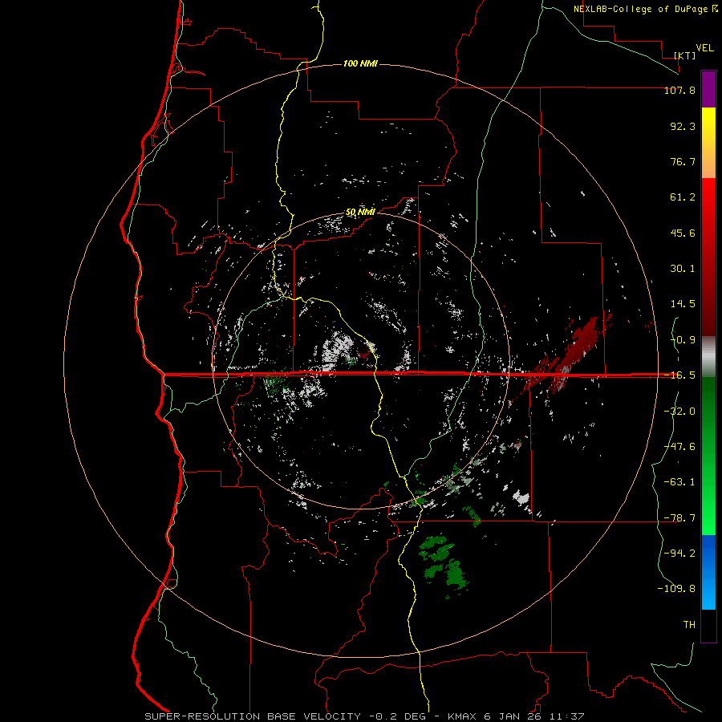The height and width of the screenshot is (722, 722).
Task: Click the 11:37 timestamp
Action: click(566, 716)
